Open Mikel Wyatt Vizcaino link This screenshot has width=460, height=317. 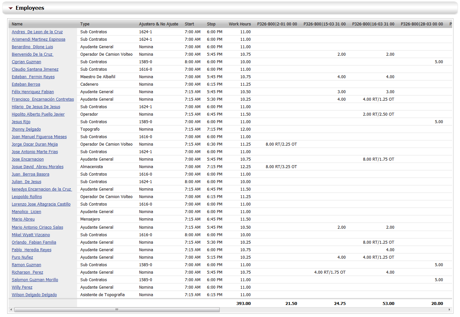coord(31,235)
